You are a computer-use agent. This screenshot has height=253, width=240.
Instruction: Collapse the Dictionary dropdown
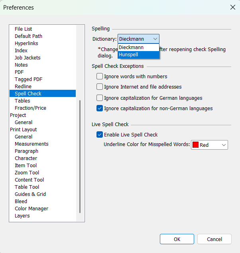tap(138, 39)
